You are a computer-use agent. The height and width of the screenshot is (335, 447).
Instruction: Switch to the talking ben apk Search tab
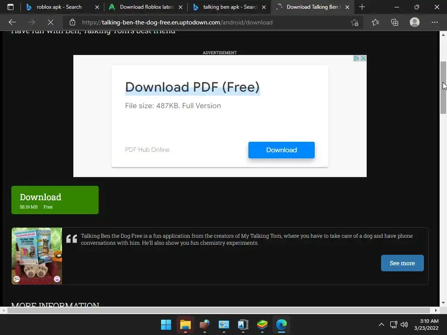(x=229, y=7)
